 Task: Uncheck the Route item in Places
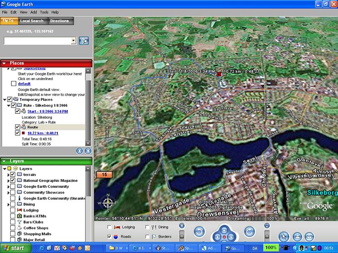coord(17,127)
